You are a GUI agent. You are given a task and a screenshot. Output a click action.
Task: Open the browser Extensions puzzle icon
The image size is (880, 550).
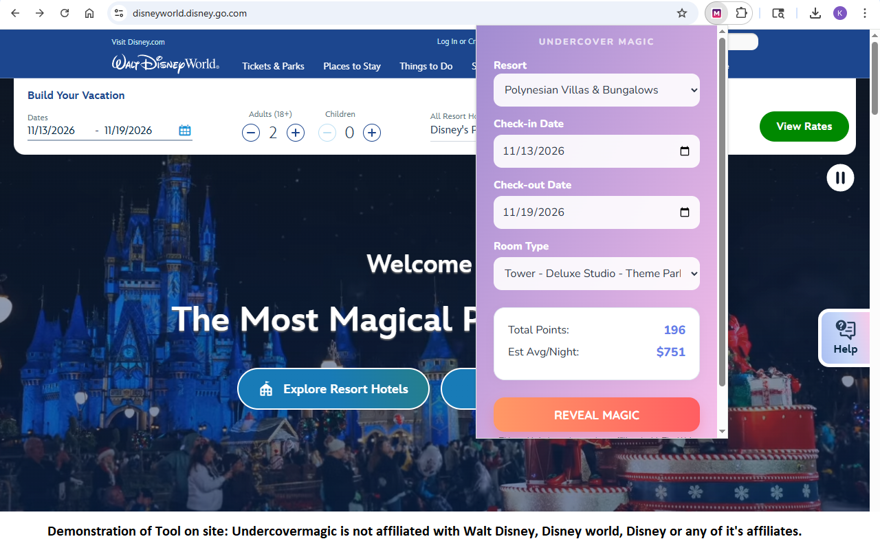(x=741, y=12)
